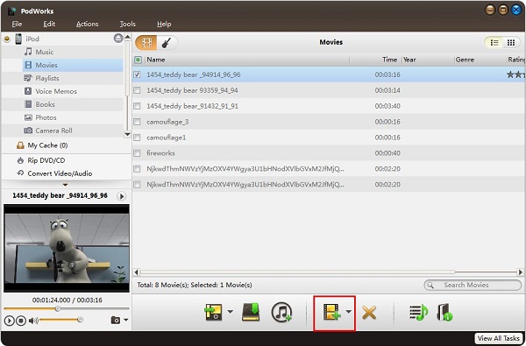Click the 00:03:14 time cell
Viewport: 526px width, 346px height.
click(387, 90)
